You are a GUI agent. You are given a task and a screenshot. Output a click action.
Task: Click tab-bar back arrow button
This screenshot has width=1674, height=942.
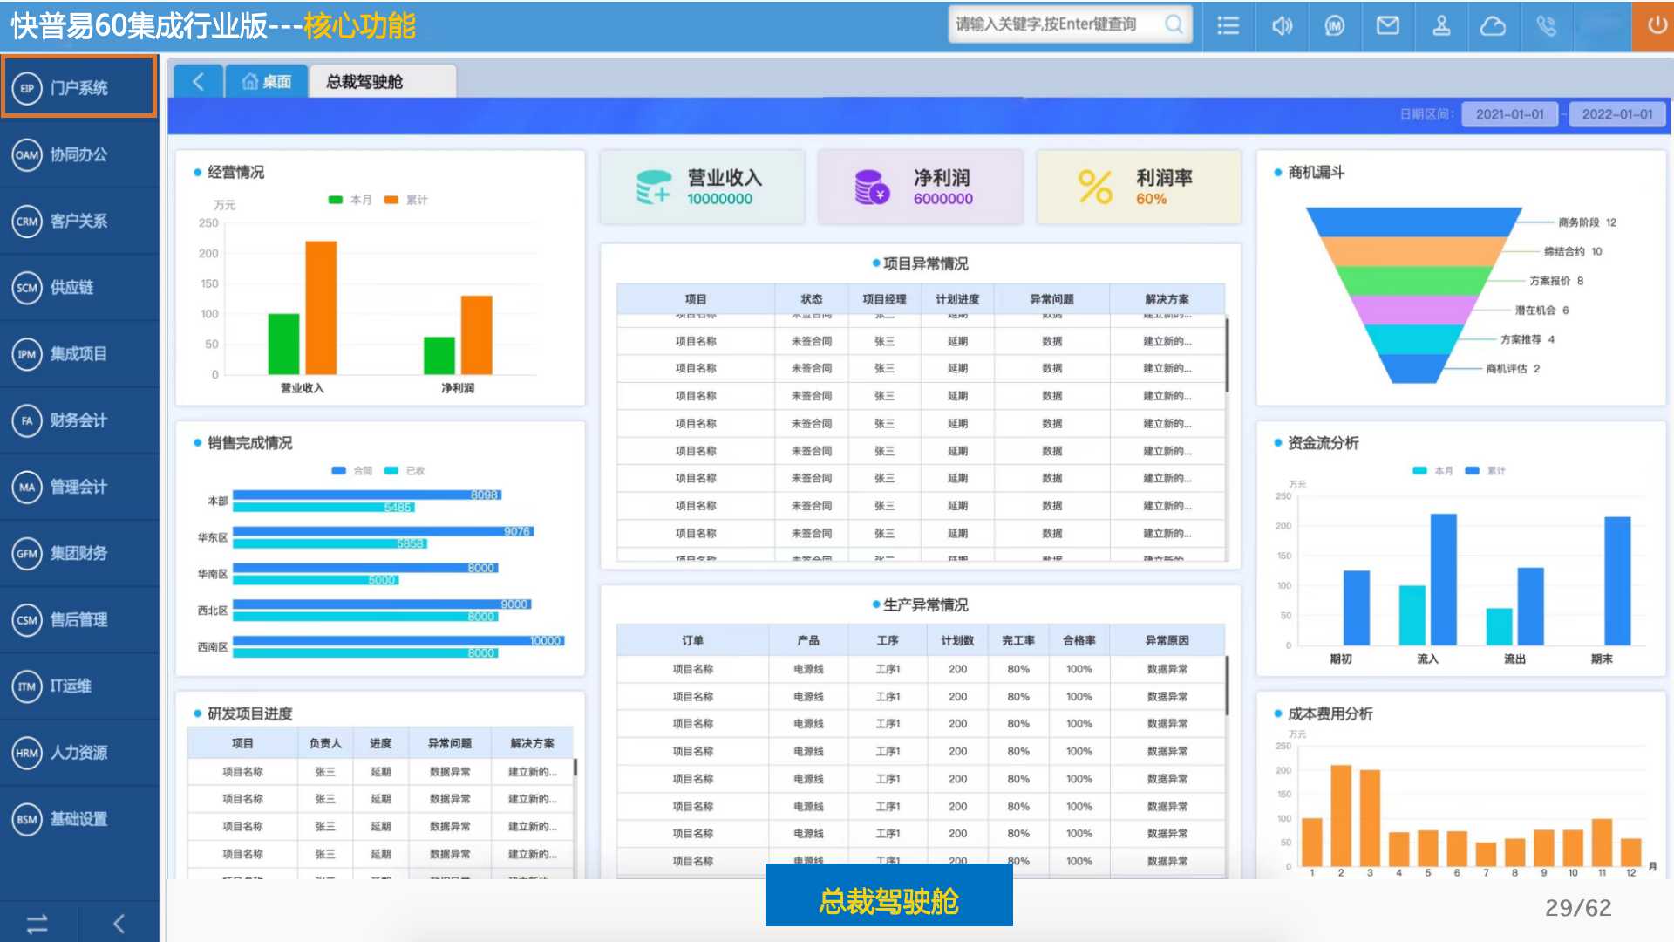pos(198,82)
